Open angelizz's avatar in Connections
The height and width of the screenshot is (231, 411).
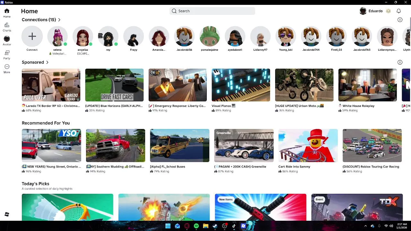(x=83, y=37)
